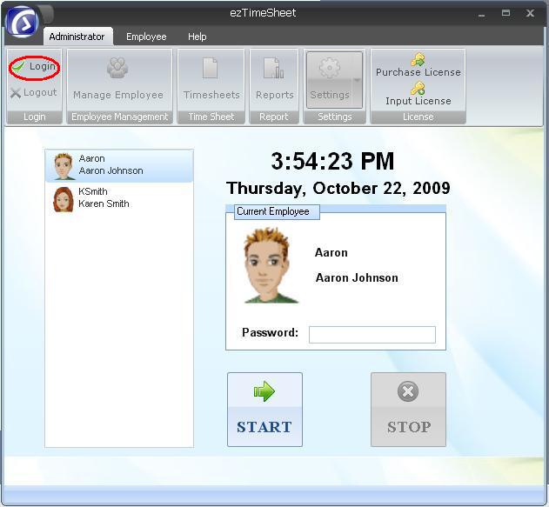
Task: Click the Time Sheet group label
Action: pos(211,117)
